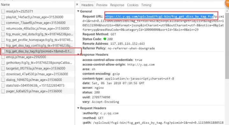The image size is (229, 125).
Task: Click file icon beside common_73aaef8.js row
Action: [3, 23]
